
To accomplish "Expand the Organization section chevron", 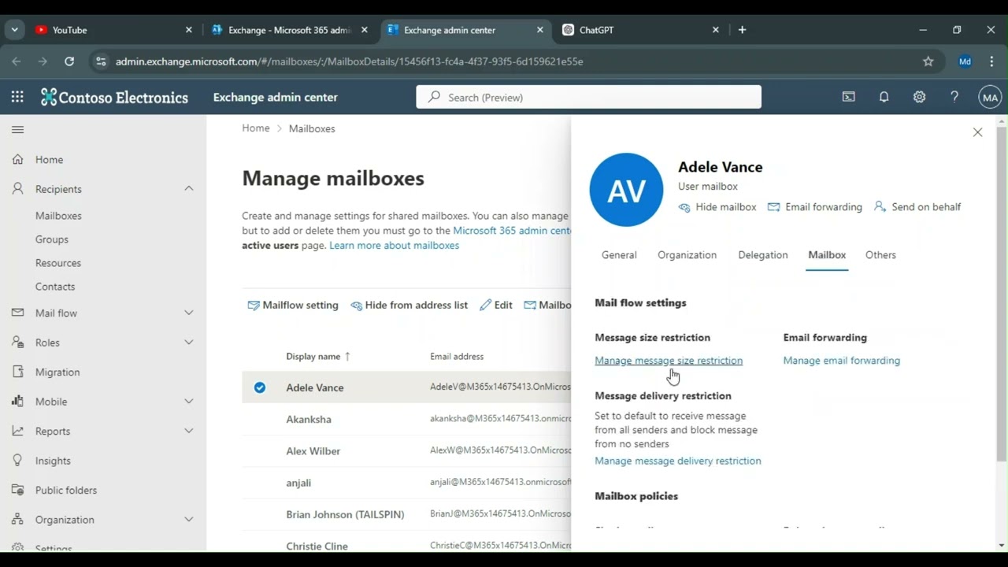I will tap(189, 520).
